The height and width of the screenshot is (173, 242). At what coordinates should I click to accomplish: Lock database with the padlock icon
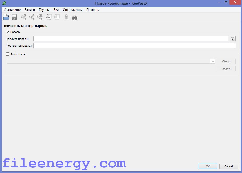point(66,17)
